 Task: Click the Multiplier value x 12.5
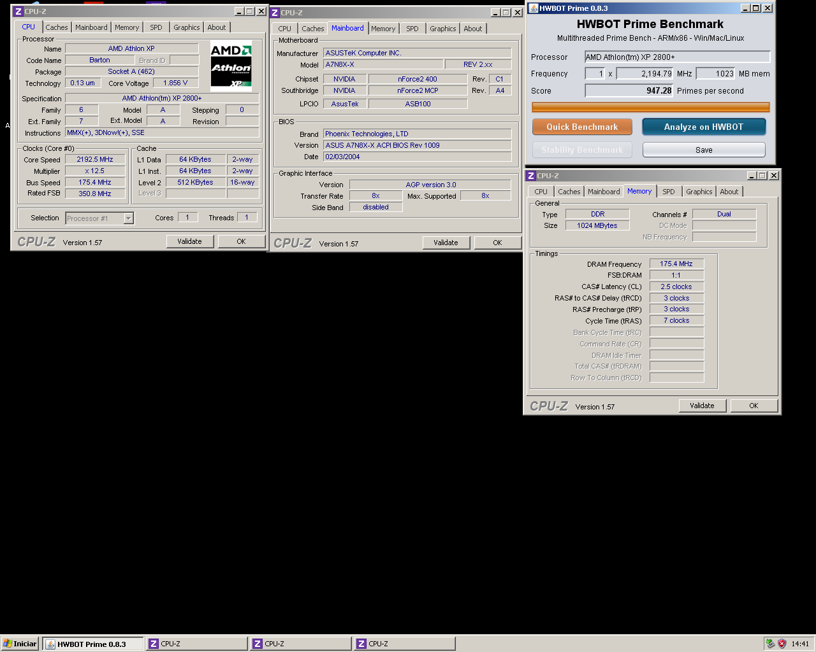(95, 171)
